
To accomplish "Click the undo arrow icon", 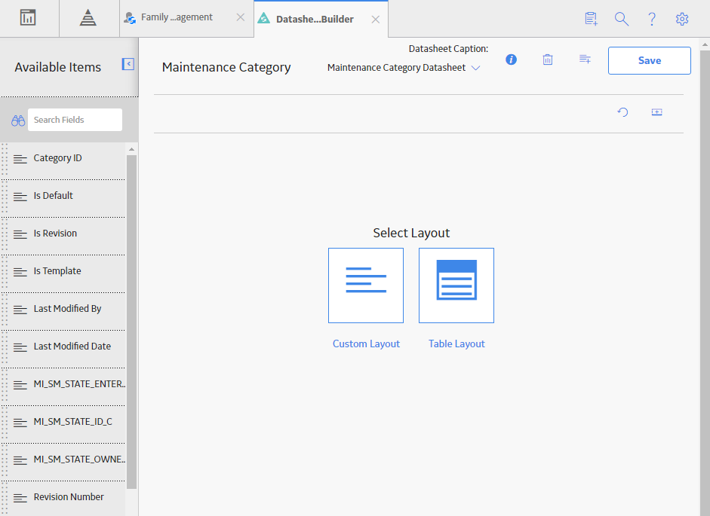I will pos(622,111).
